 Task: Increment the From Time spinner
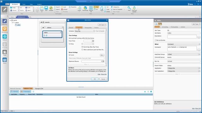(93, 40)
